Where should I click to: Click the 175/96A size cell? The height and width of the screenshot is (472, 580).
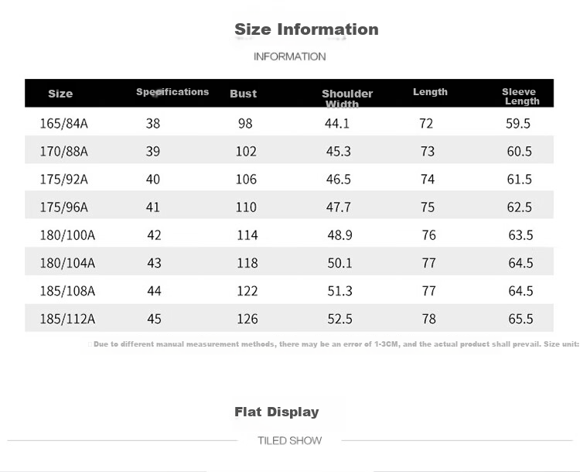pos(64,207)
